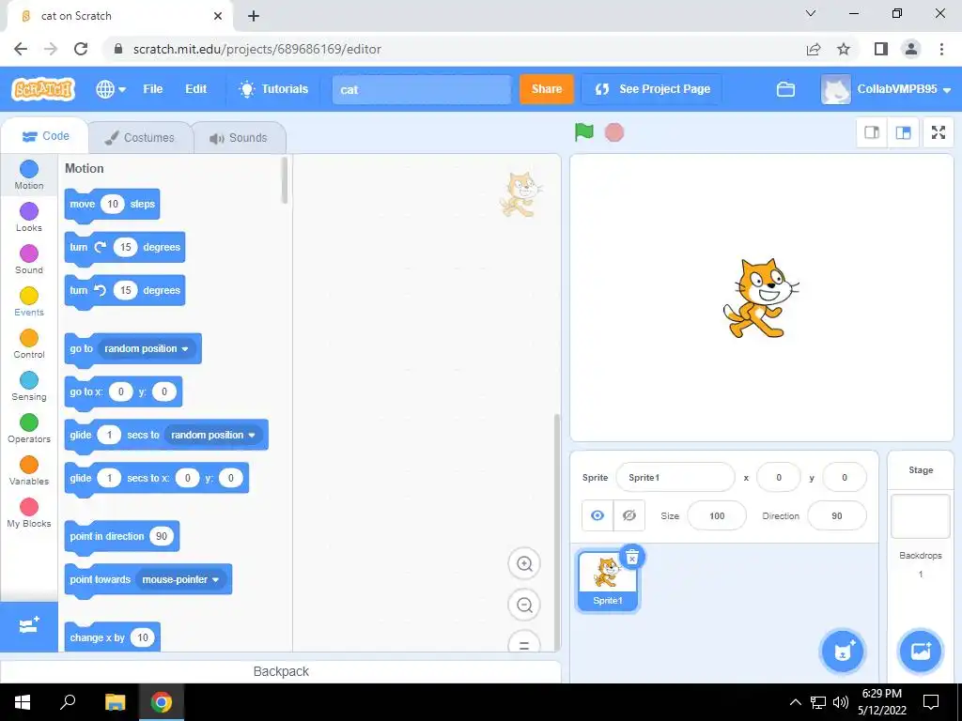
Task: Open the language globe dropdown
Action: 111,89
